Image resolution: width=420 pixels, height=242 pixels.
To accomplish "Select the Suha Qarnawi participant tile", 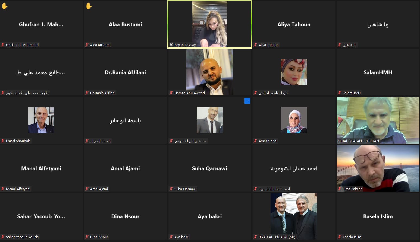I will tap(209, 168).
